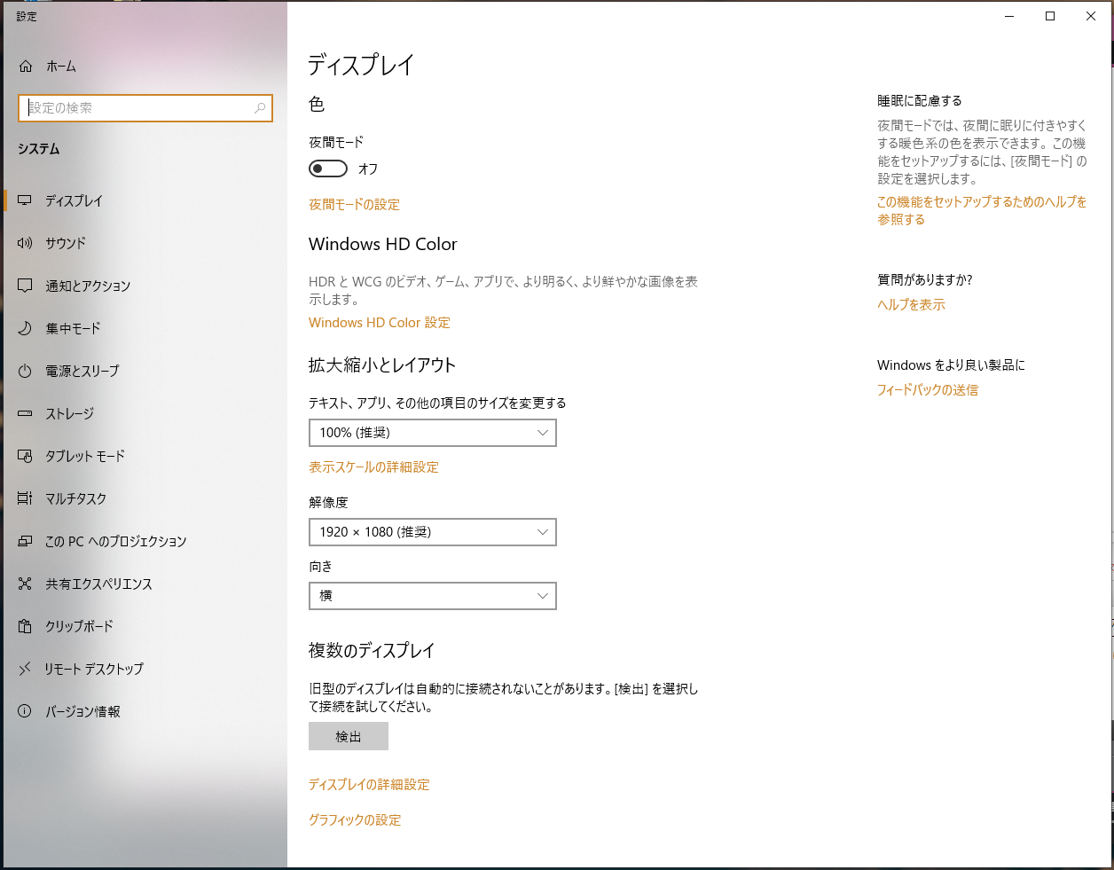The width and height of the screenshot is (1114, 870).
Task: Click the shared experiences icon
Action: point(25,584)
